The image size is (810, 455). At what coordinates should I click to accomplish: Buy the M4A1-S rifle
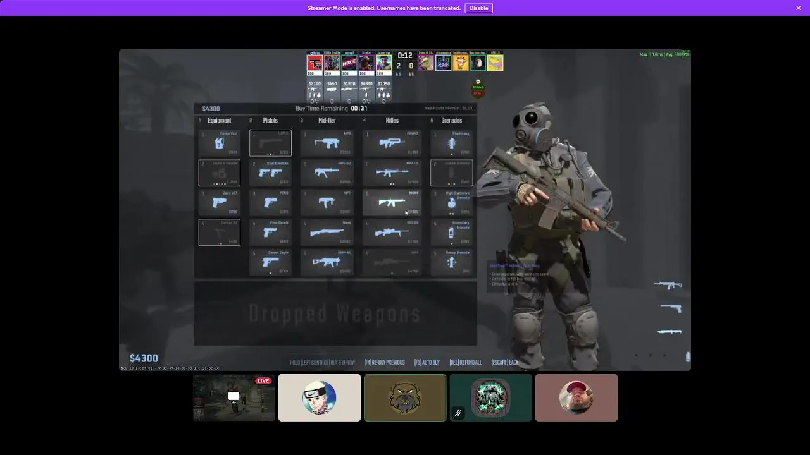(392, 173)
